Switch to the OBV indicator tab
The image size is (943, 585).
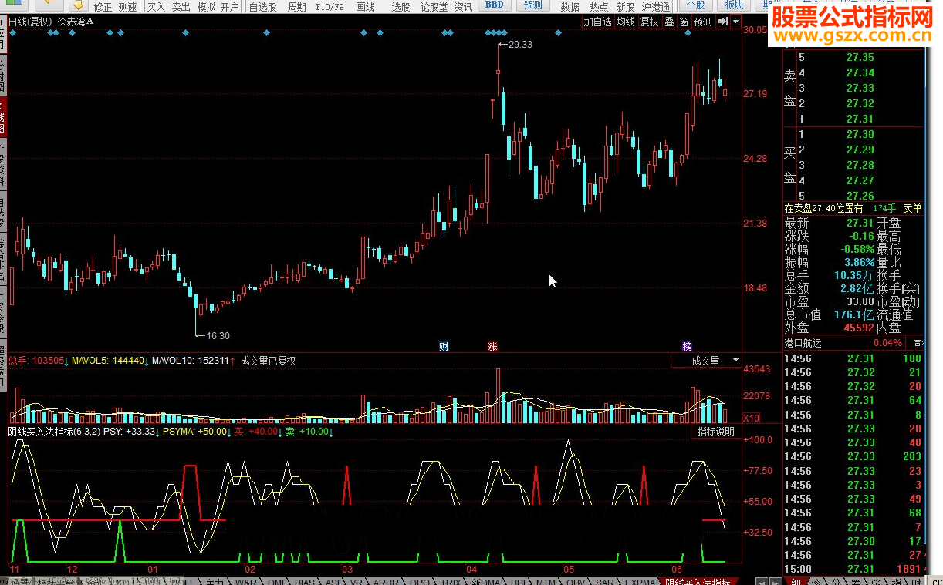tap(576, 582)
